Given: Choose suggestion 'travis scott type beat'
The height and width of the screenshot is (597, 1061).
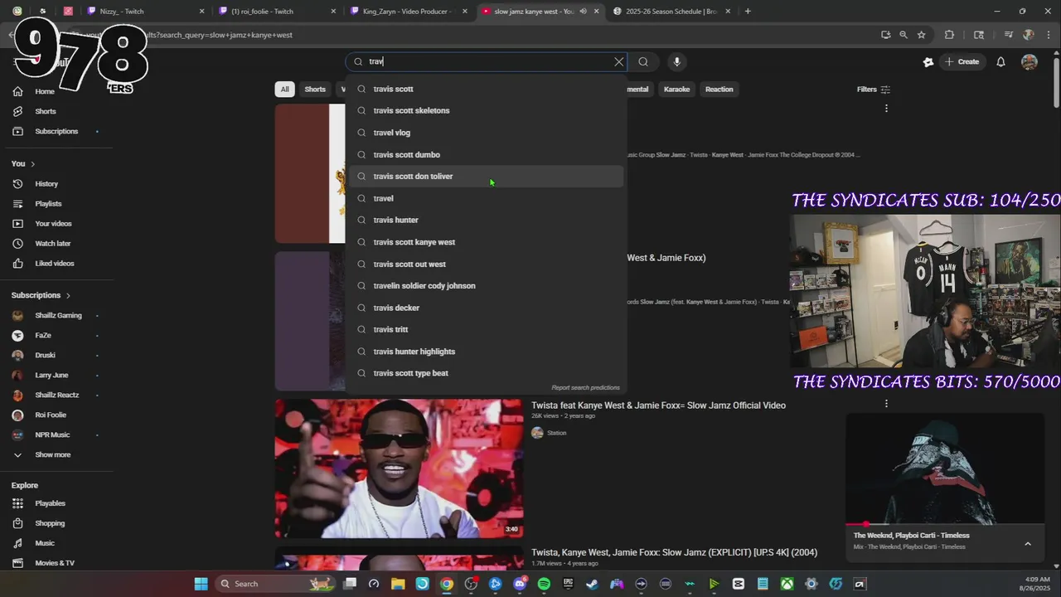Looking at the screenshot, I should click(x=485, y=373).
